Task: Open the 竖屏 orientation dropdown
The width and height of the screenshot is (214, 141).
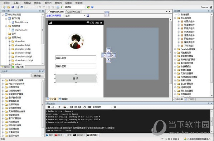Action: 84,16
